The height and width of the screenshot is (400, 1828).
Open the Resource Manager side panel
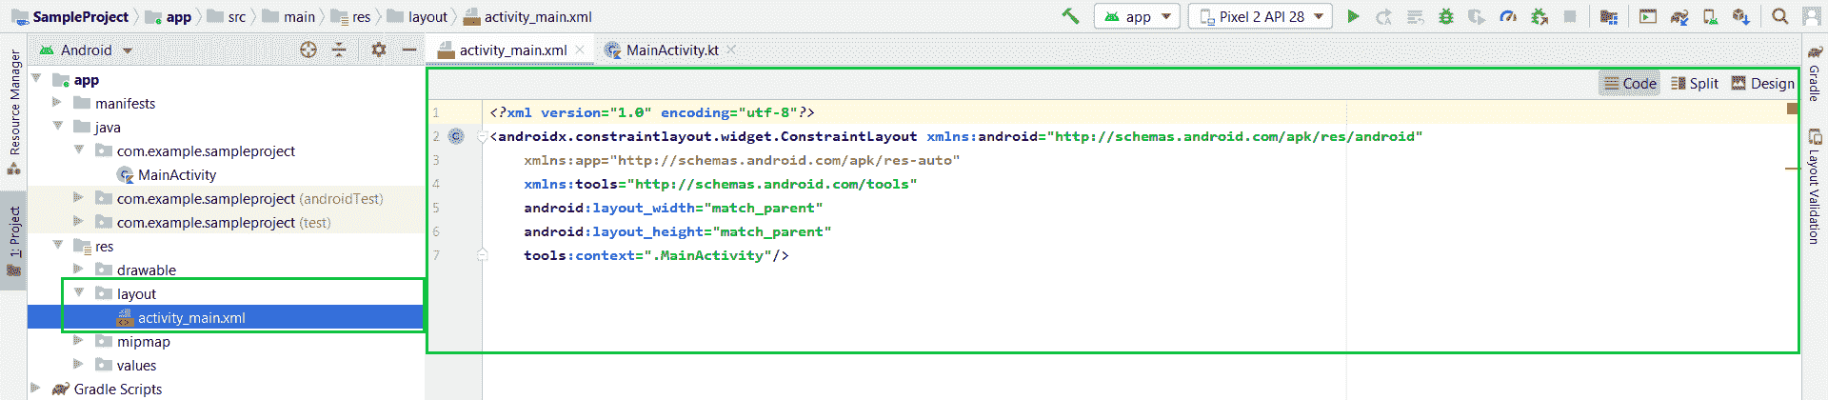(x=14, y=105)
